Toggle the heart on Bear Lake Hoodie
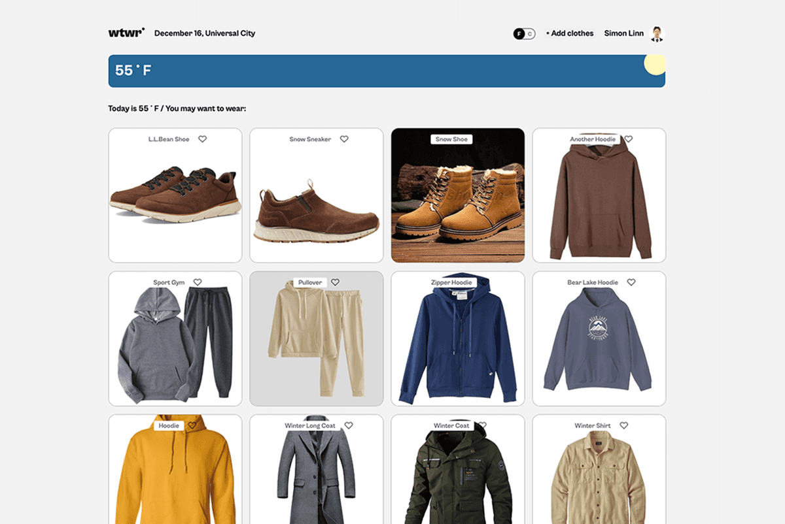 (631, 282)
